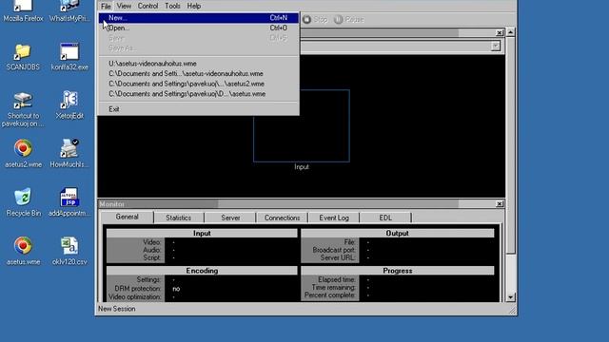Choose Exit from the File menu
The image size is (609, 342).
(199, 109)
